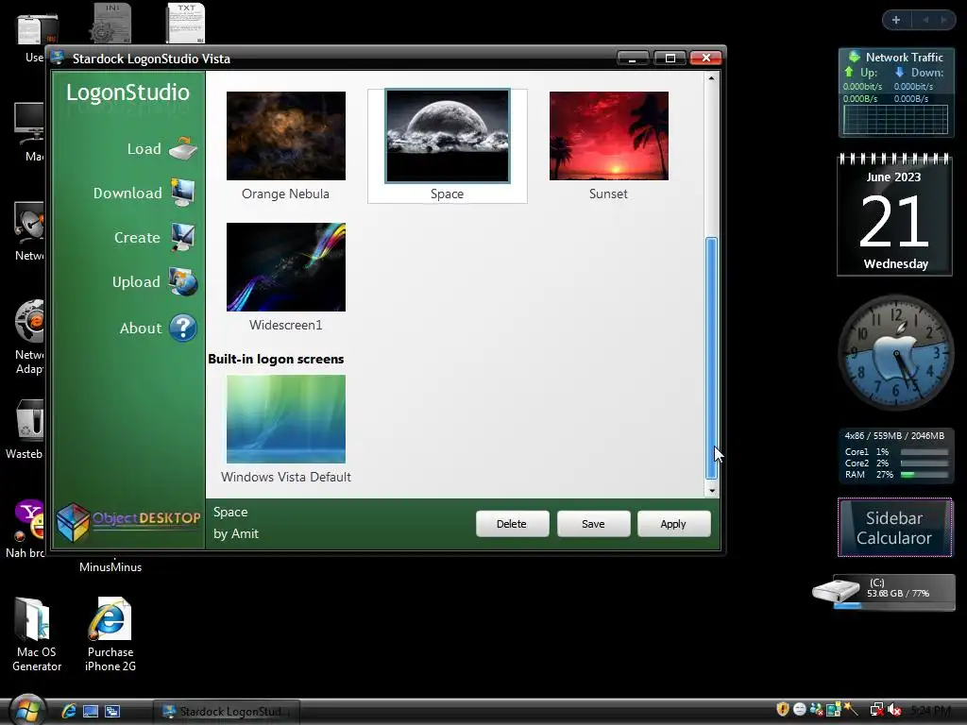Click the logon list scroll down arrow
Image resolution: width=967 pixels, height=725 pixels.
(x=712, y=491)
